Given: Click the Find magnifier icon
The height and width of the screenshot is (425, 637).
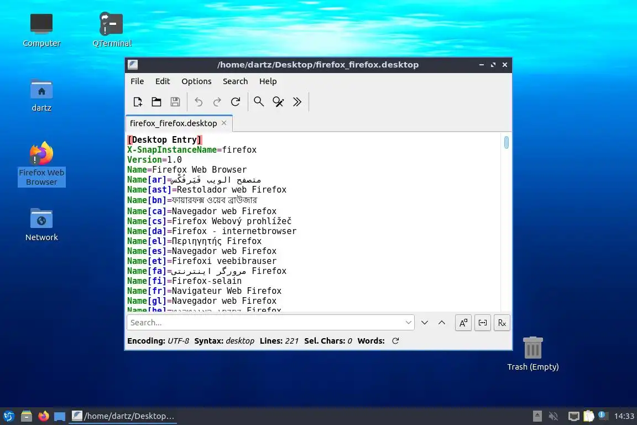Looking at the screenshot, I should [x=259, y=102].
